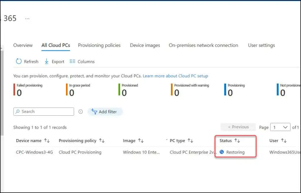Viewport: 301px width, 193px height.
Task: Click the In grace period count tile
Action: click(78, 89)
